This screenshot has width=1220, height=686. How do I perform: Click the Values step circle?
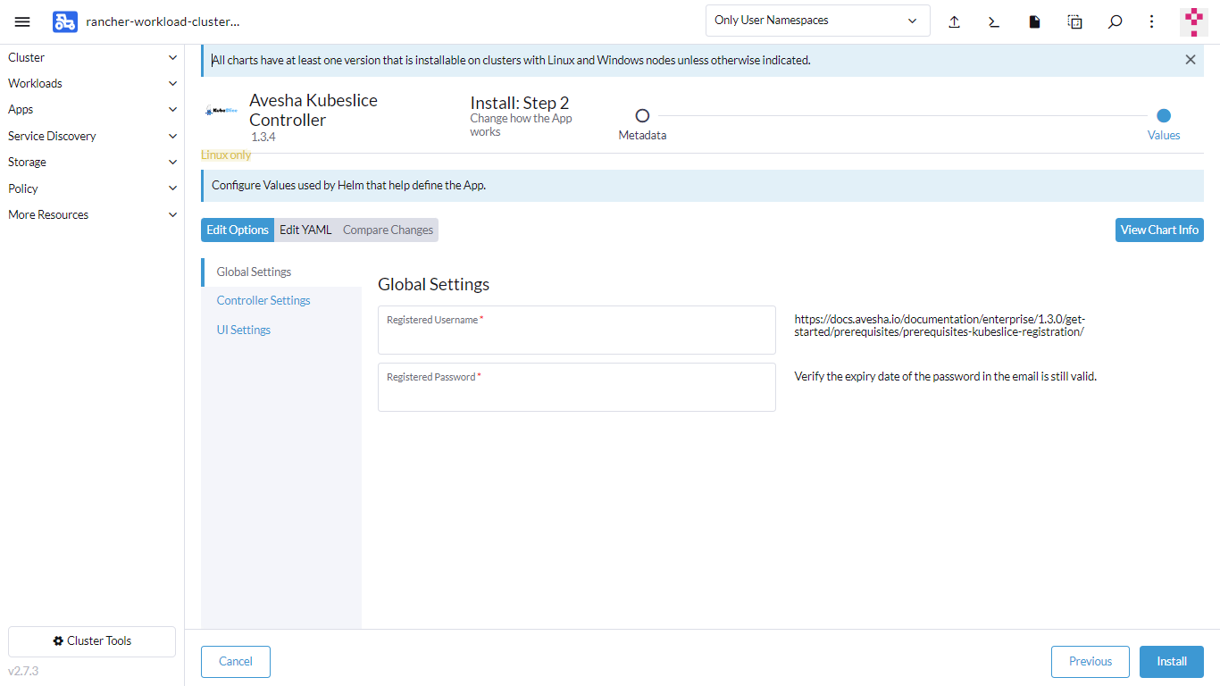click(x=1164, y=115)
